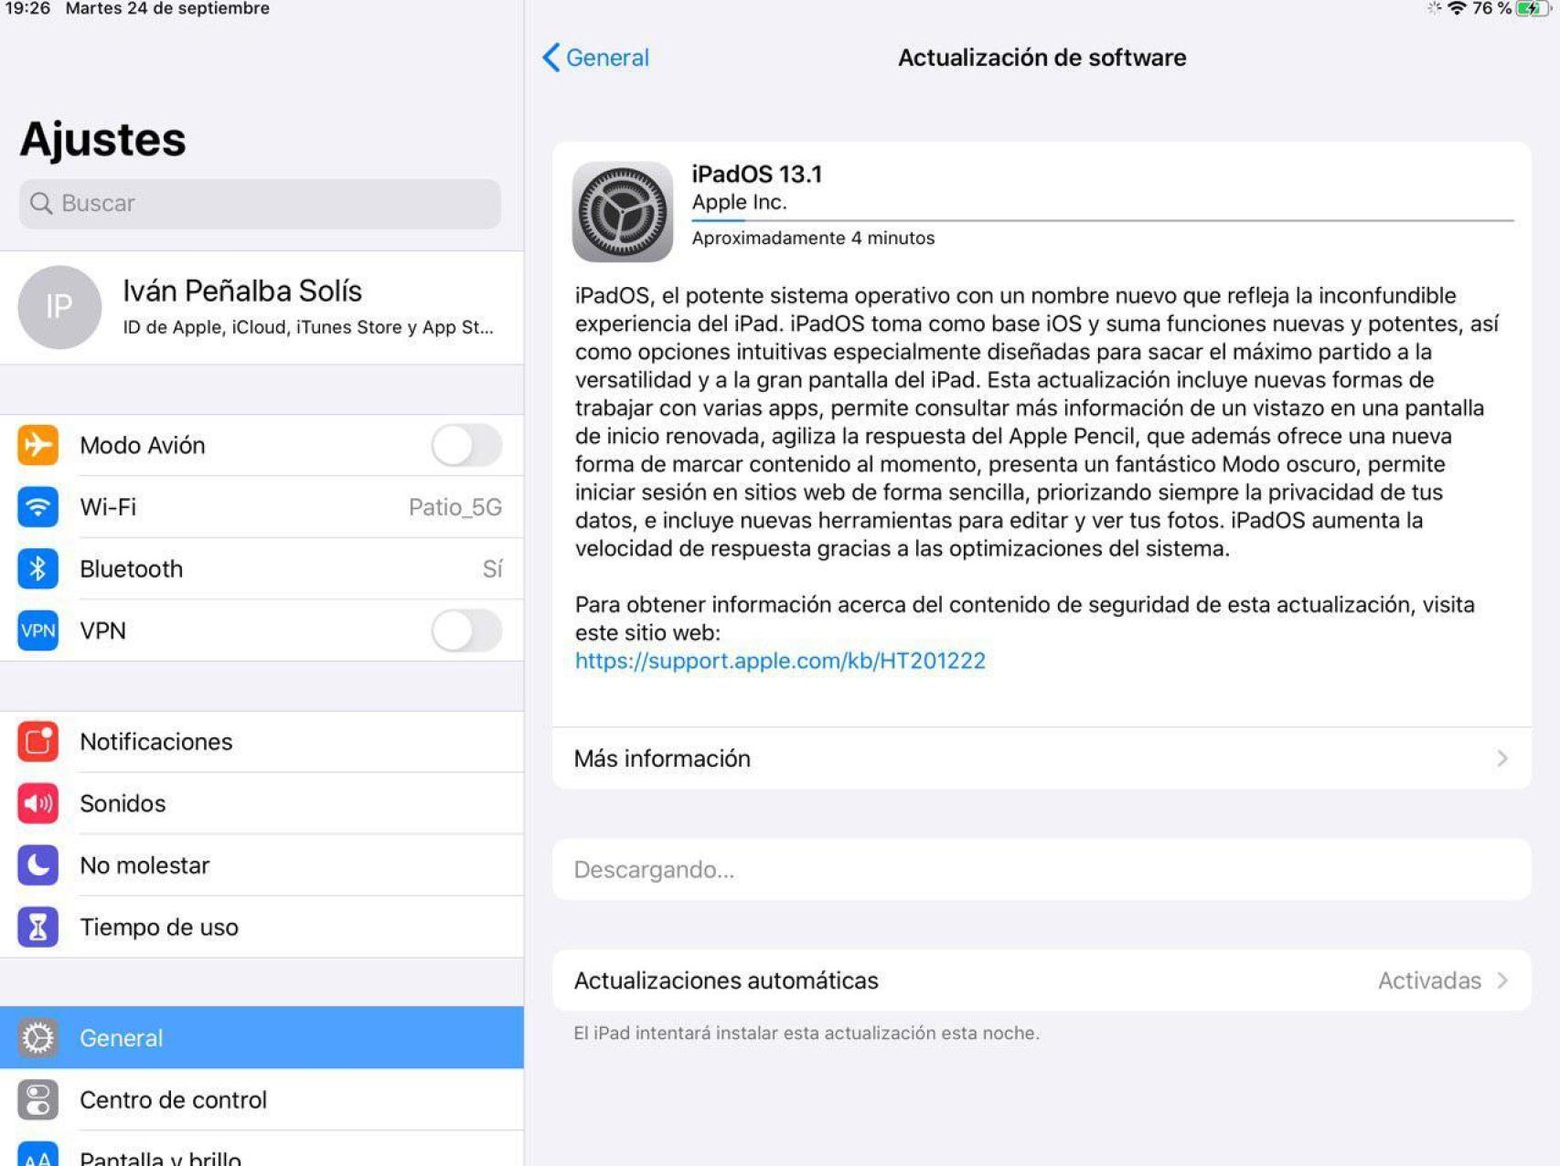Open Notificaciones via its red bell icon

click(x=37, y=742)
